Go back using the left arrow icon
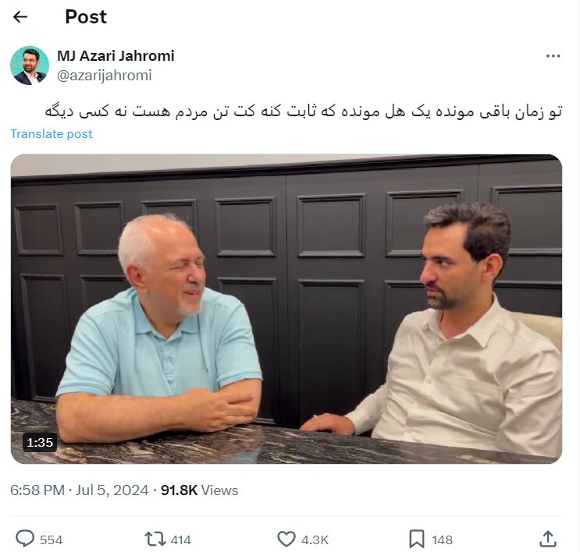Screen dimensions: 580x552 [20, 17]
